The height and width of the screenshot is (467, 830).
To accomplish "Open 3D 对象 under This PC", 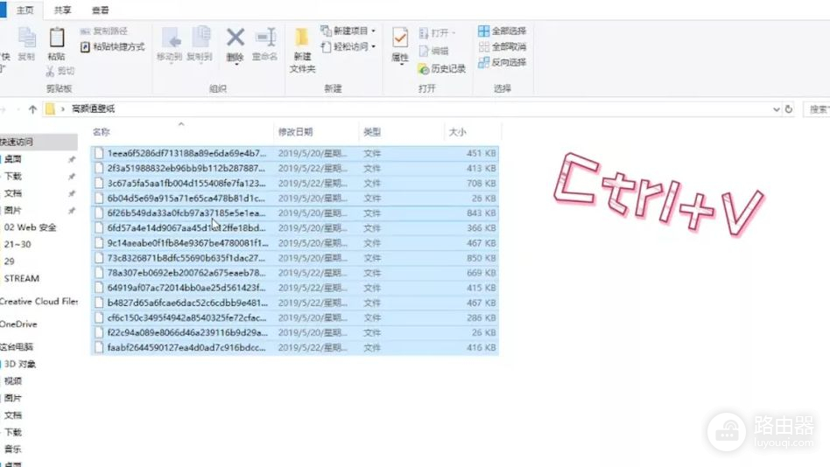I will (x=19, y=364).
